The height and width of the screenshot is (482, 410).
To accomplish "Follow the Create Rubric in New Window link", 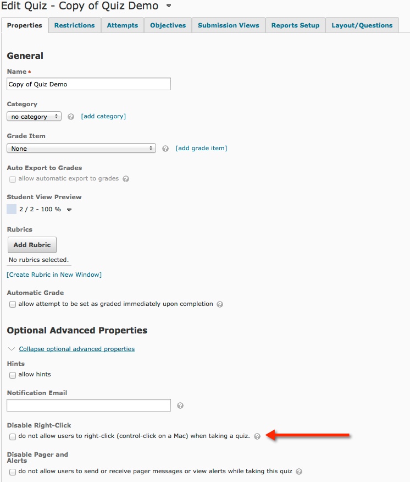I will pos(54,275).
